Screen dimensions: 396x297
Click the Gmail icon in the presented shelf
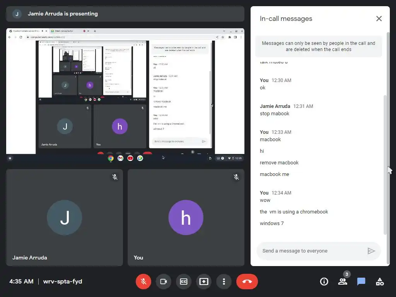(121, 158)
